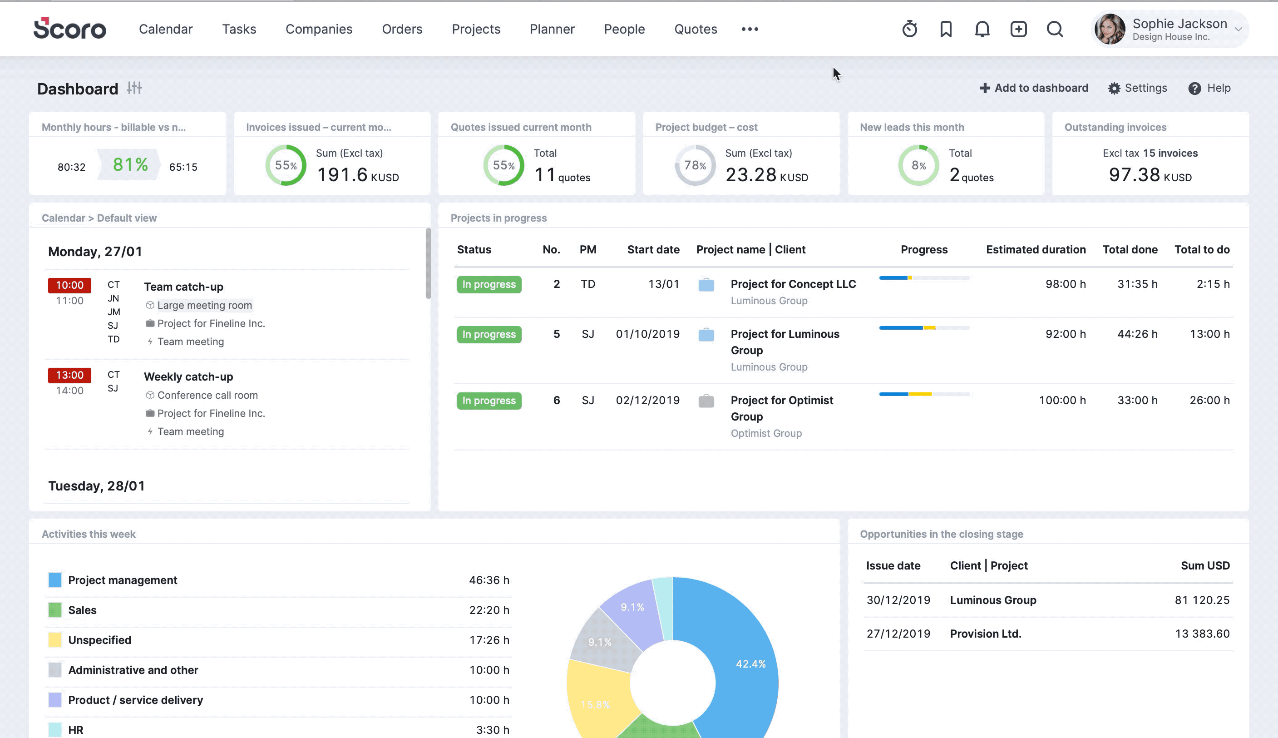Screen dimensions: 1278x738
Task: Click progress bar of Project for Luminous Group
Action: coord(924,328)
